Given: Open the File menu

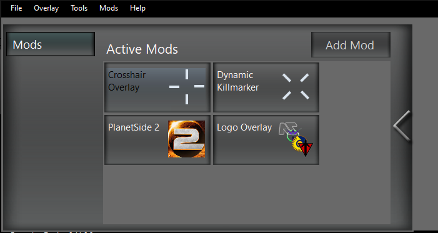Looking at the screenshot, I should [16, 8].
